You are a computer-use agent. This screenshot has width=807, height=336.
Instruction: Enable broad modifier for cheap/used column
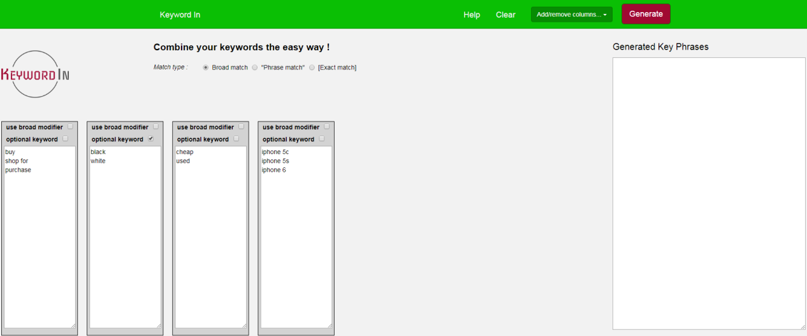pos(241,127)
